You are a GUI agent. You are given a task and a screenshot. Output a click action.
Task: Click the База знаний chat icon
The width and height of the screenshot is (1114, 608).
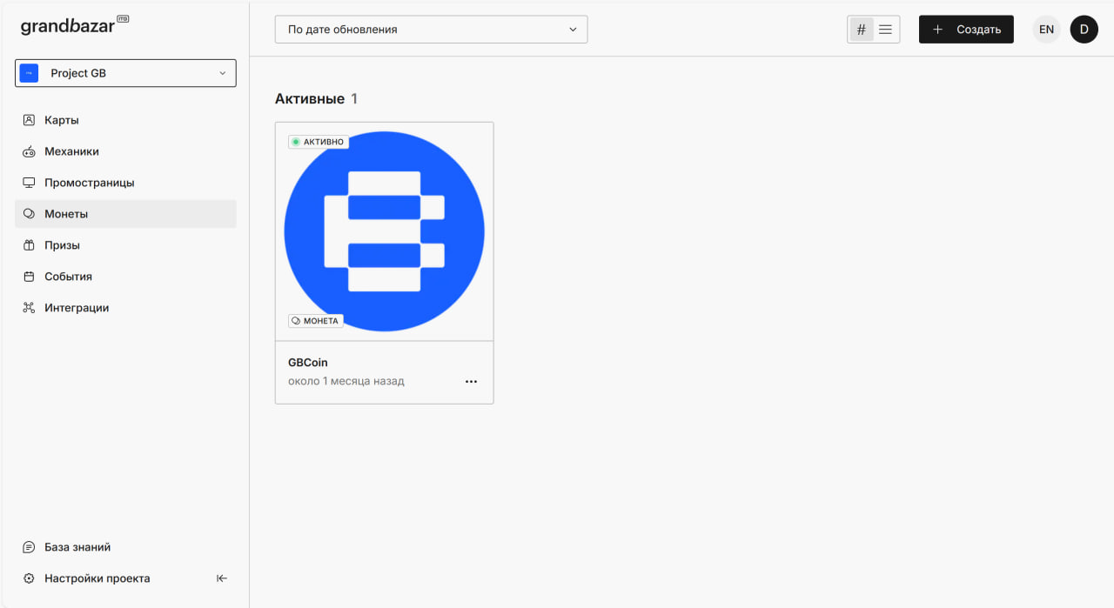(29, 547)
